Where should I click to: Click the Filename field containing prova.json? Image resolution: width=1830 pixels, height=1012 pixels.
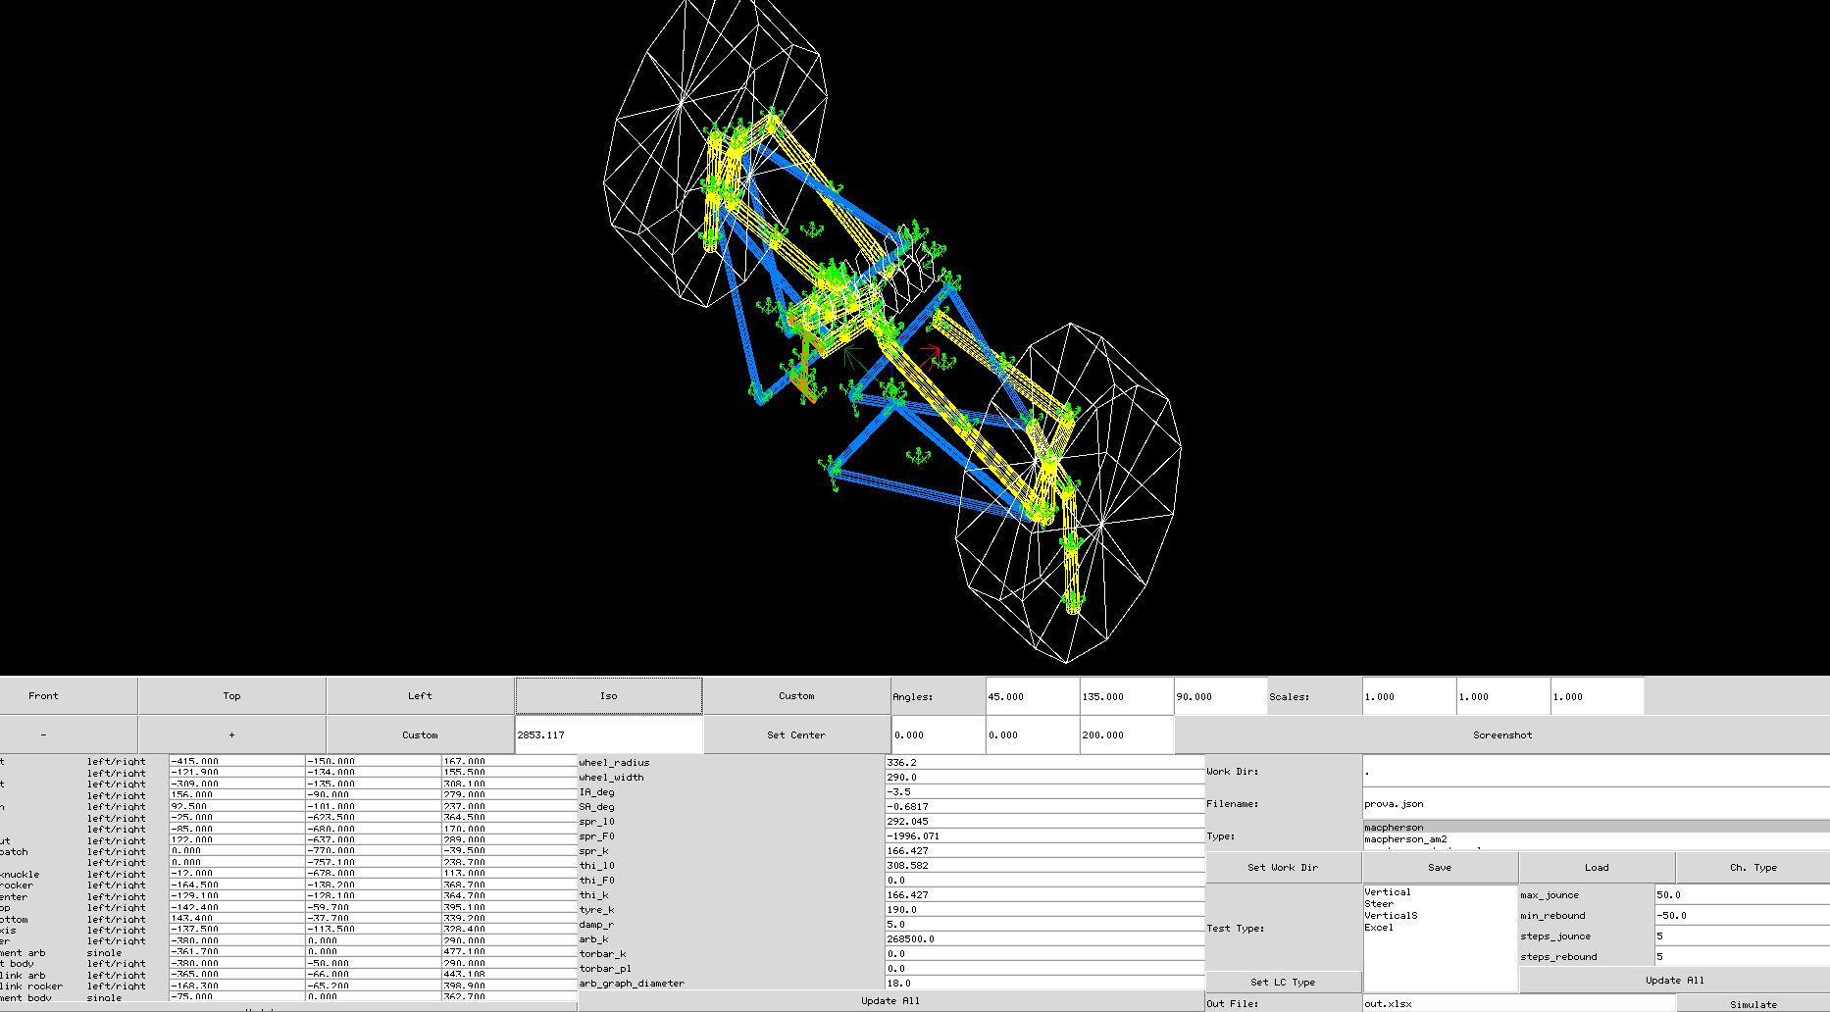pyautogui.click(x=1597, y=804)
